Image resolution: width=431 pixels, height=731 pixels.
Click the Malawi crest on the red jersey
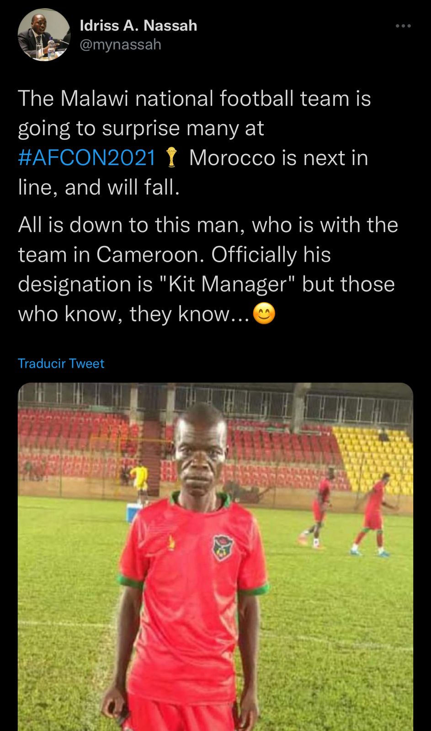tap(223, 547)
